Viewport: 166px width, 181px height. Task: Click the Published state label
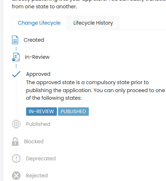click(x=38, y=124)
